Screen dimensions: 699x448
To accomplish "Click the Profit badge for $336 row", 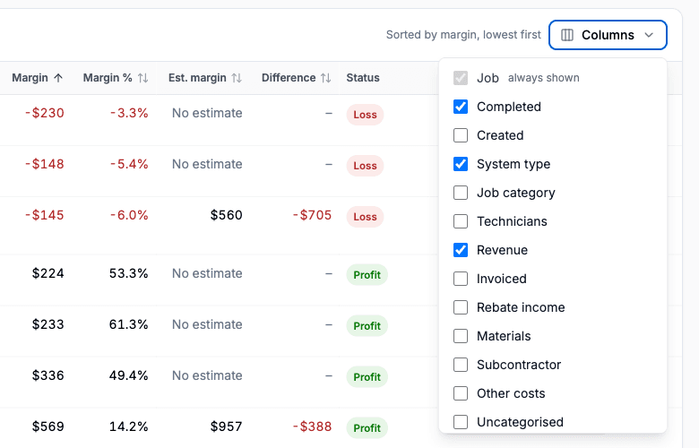I will pos(367,376).
